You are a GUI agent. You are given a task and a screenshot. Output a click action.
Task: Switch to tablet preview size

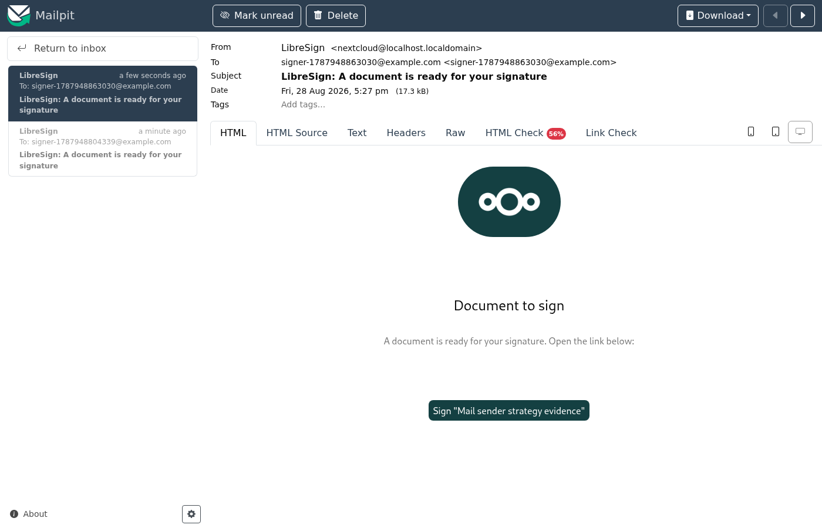point(776,132)
